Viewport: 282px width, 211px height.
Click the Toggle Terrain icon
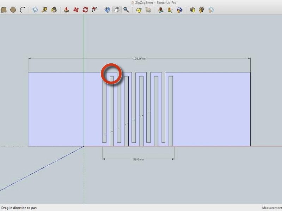click(148, 10)
